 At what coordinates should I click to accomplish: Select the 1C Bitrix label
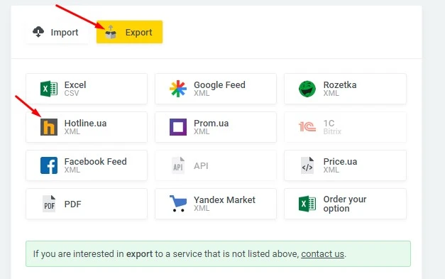[332, 127]
